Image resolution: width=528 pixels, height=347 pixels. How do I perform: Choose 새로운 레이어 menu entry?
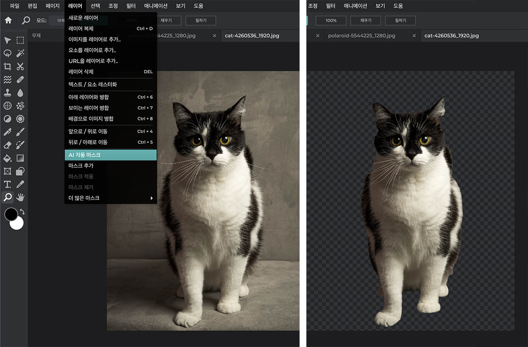pos(110,18)
